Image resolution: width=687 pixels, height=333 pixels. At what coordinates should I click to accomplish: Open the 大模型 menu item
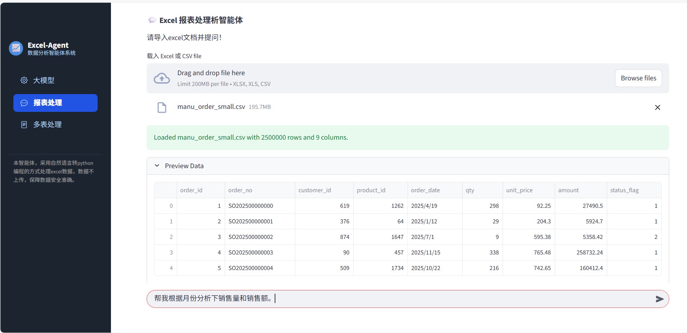click(44, 80)
